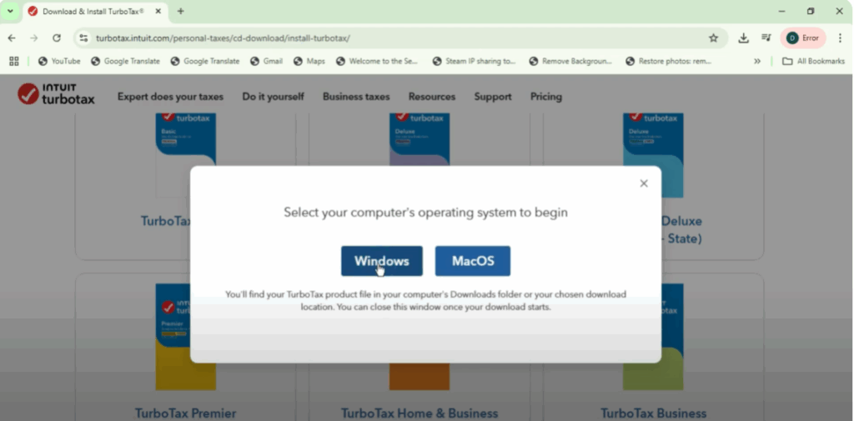
Task: Open the apps grid shortcut
Action: point(14,61)
